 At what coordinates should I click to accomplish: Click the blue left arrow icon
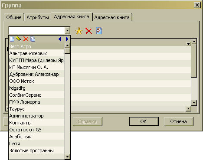pyautogui.click(x=60, y=39)
